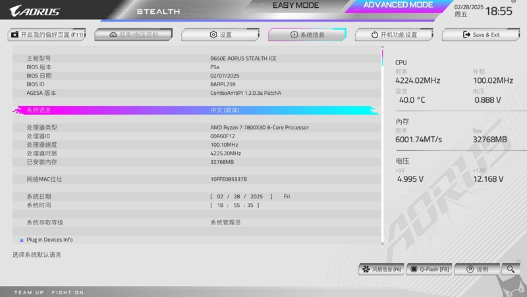527x297 pixels.
Task: Click 系统存取等级 系统管理员 value
Action: (225, 223)
